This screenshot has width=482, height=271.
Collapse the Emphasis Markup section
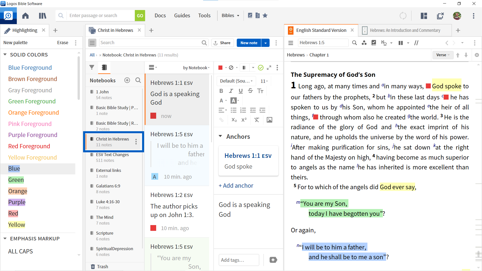(5, 239)
